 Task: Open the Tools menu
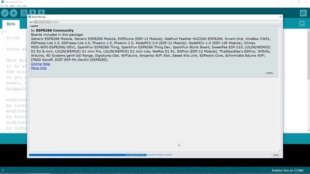coord(19,6)
